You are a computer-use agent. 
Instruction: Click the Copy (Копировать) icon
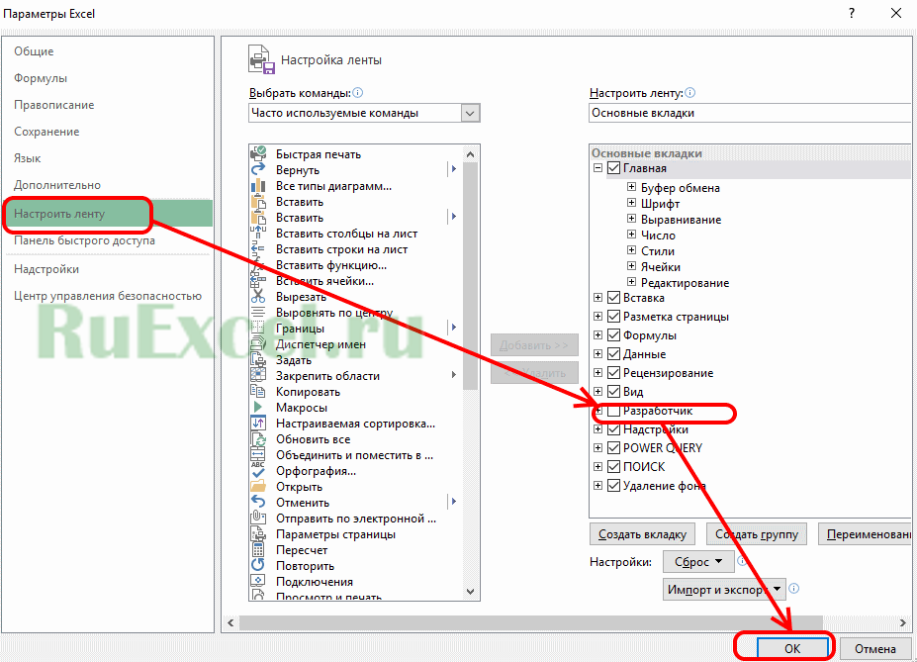click(258, 391)
